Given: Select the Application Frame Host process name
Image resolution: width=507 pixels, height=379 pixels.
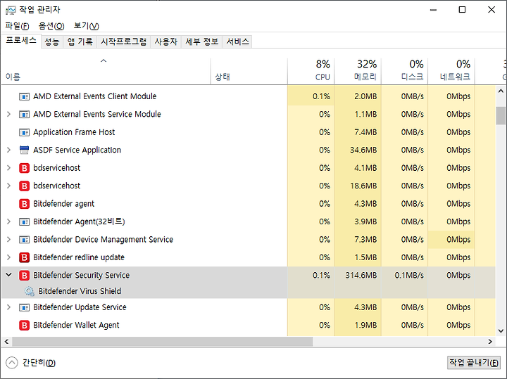Looking at the screenshot, I should tap(74, 132).
